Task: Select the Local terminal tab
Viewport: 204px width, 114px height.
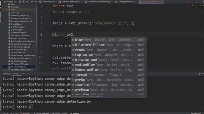Action: click(16, 74)
